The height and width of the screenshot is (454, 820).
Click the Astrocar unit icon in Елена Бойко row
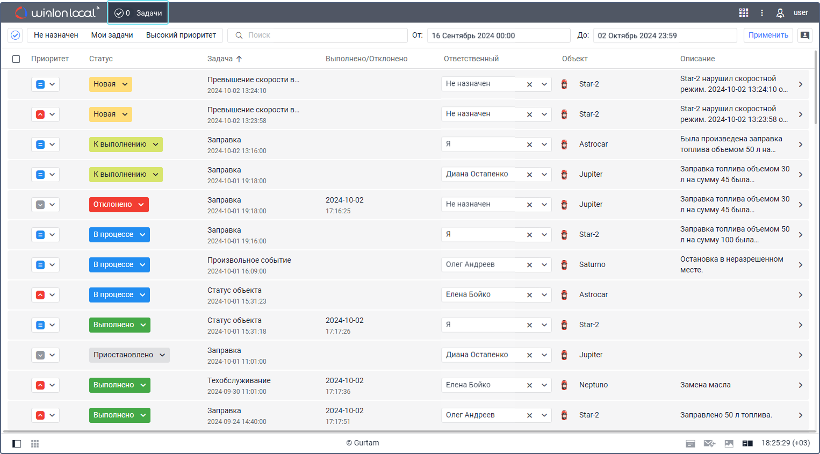click(564, 294)
